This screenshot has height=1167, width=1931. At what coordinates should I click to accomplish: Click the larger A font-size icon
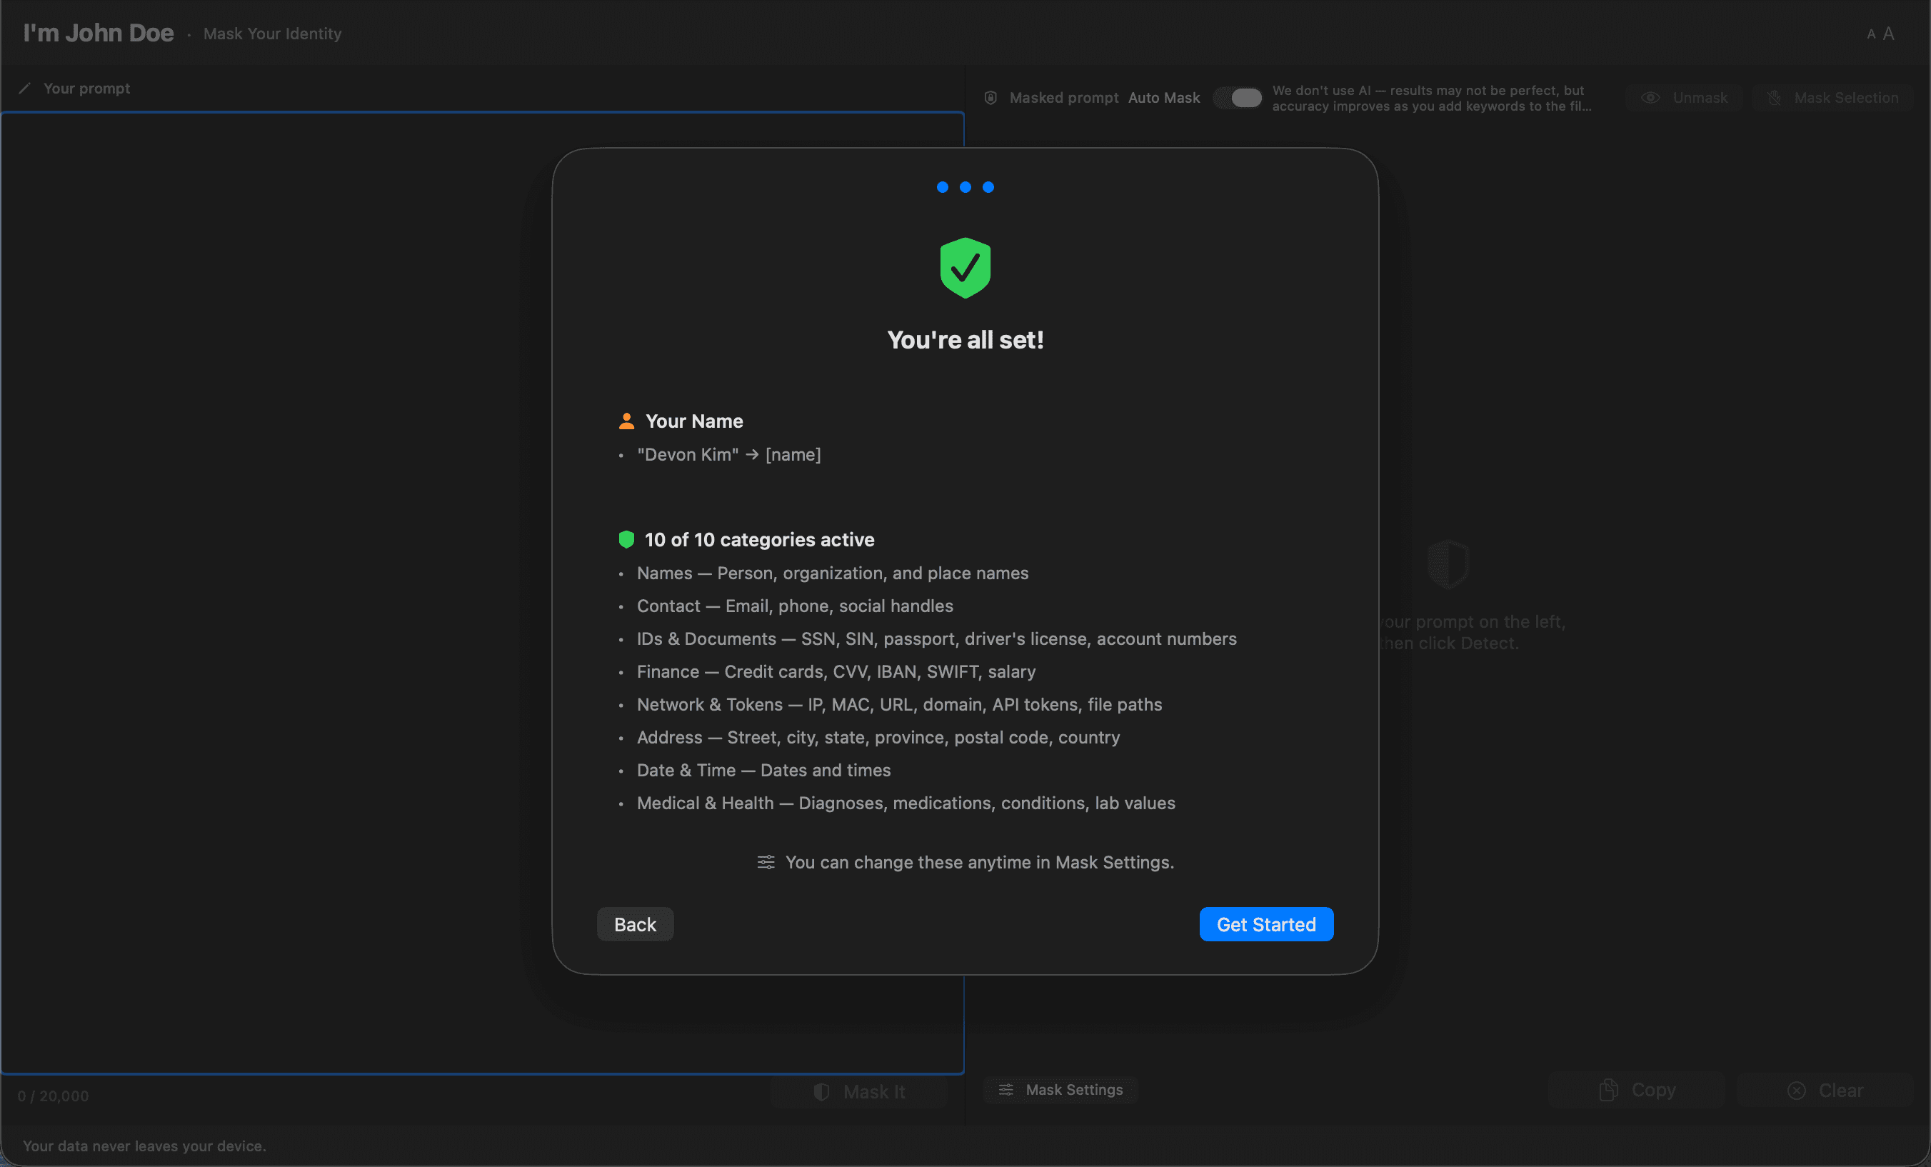pyautogui.click(x=1890, y=33)
